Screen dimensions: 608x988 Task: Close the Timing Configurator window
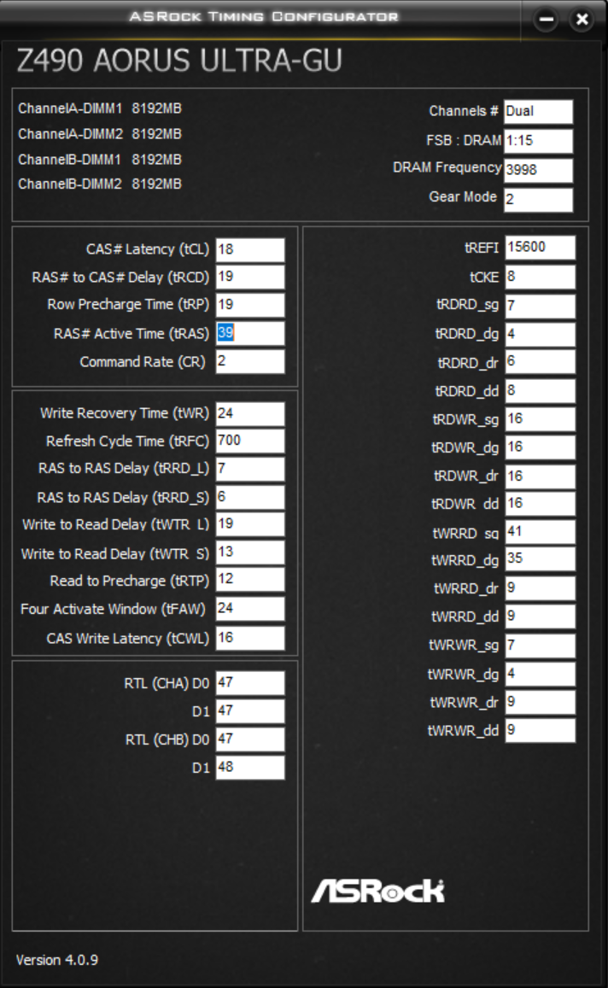point(582,20)
